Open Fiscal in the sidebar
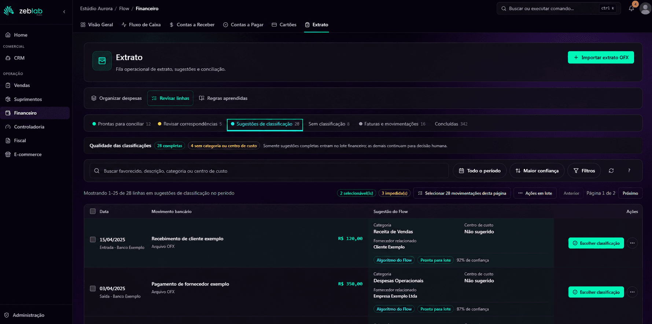This screenshot has height=324, width=652. 35,140
